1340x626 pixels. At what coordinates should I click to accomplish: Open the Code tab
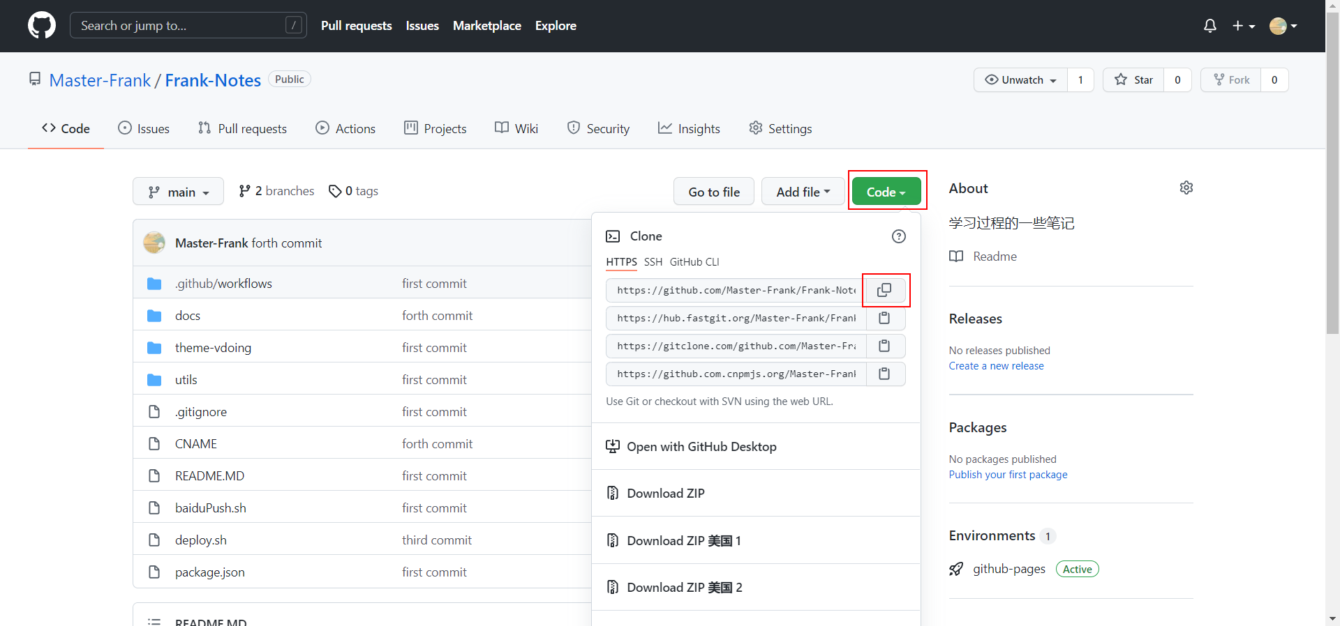(x=66, y=128)
